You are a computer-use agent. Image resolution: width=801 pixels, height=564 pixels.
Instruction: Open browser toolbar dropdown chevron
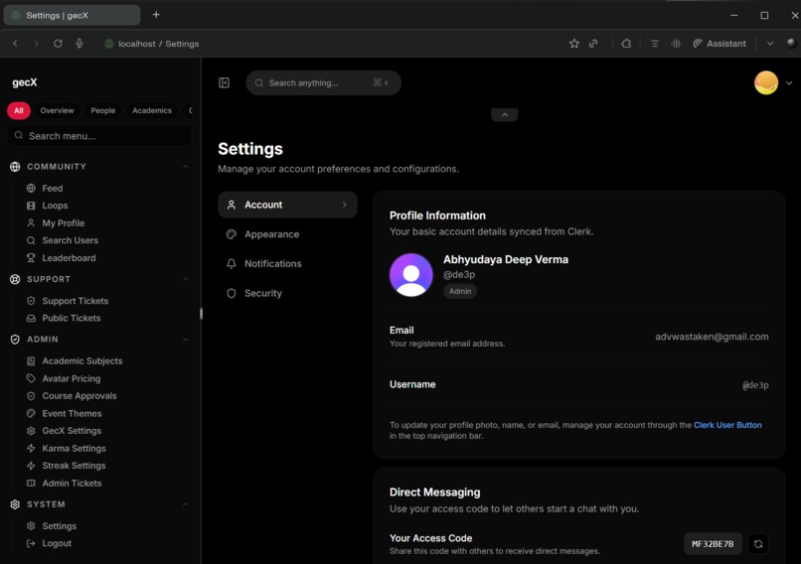pyautogui.click(x=770, y=44)
